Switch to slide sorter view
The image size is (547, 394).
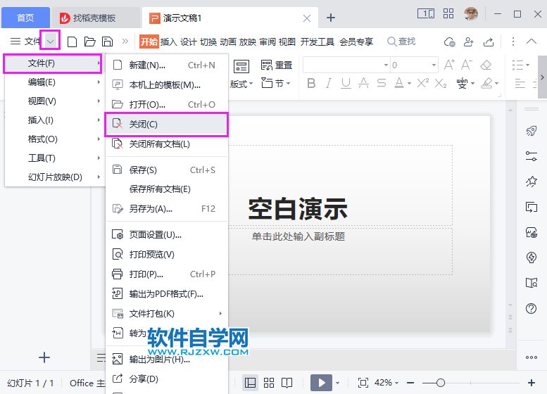[x=269, y=383]
